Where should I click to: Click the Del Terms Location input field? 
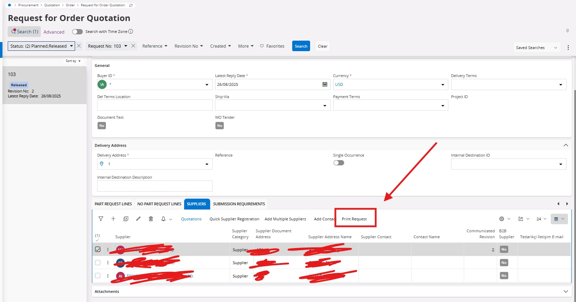155,105
